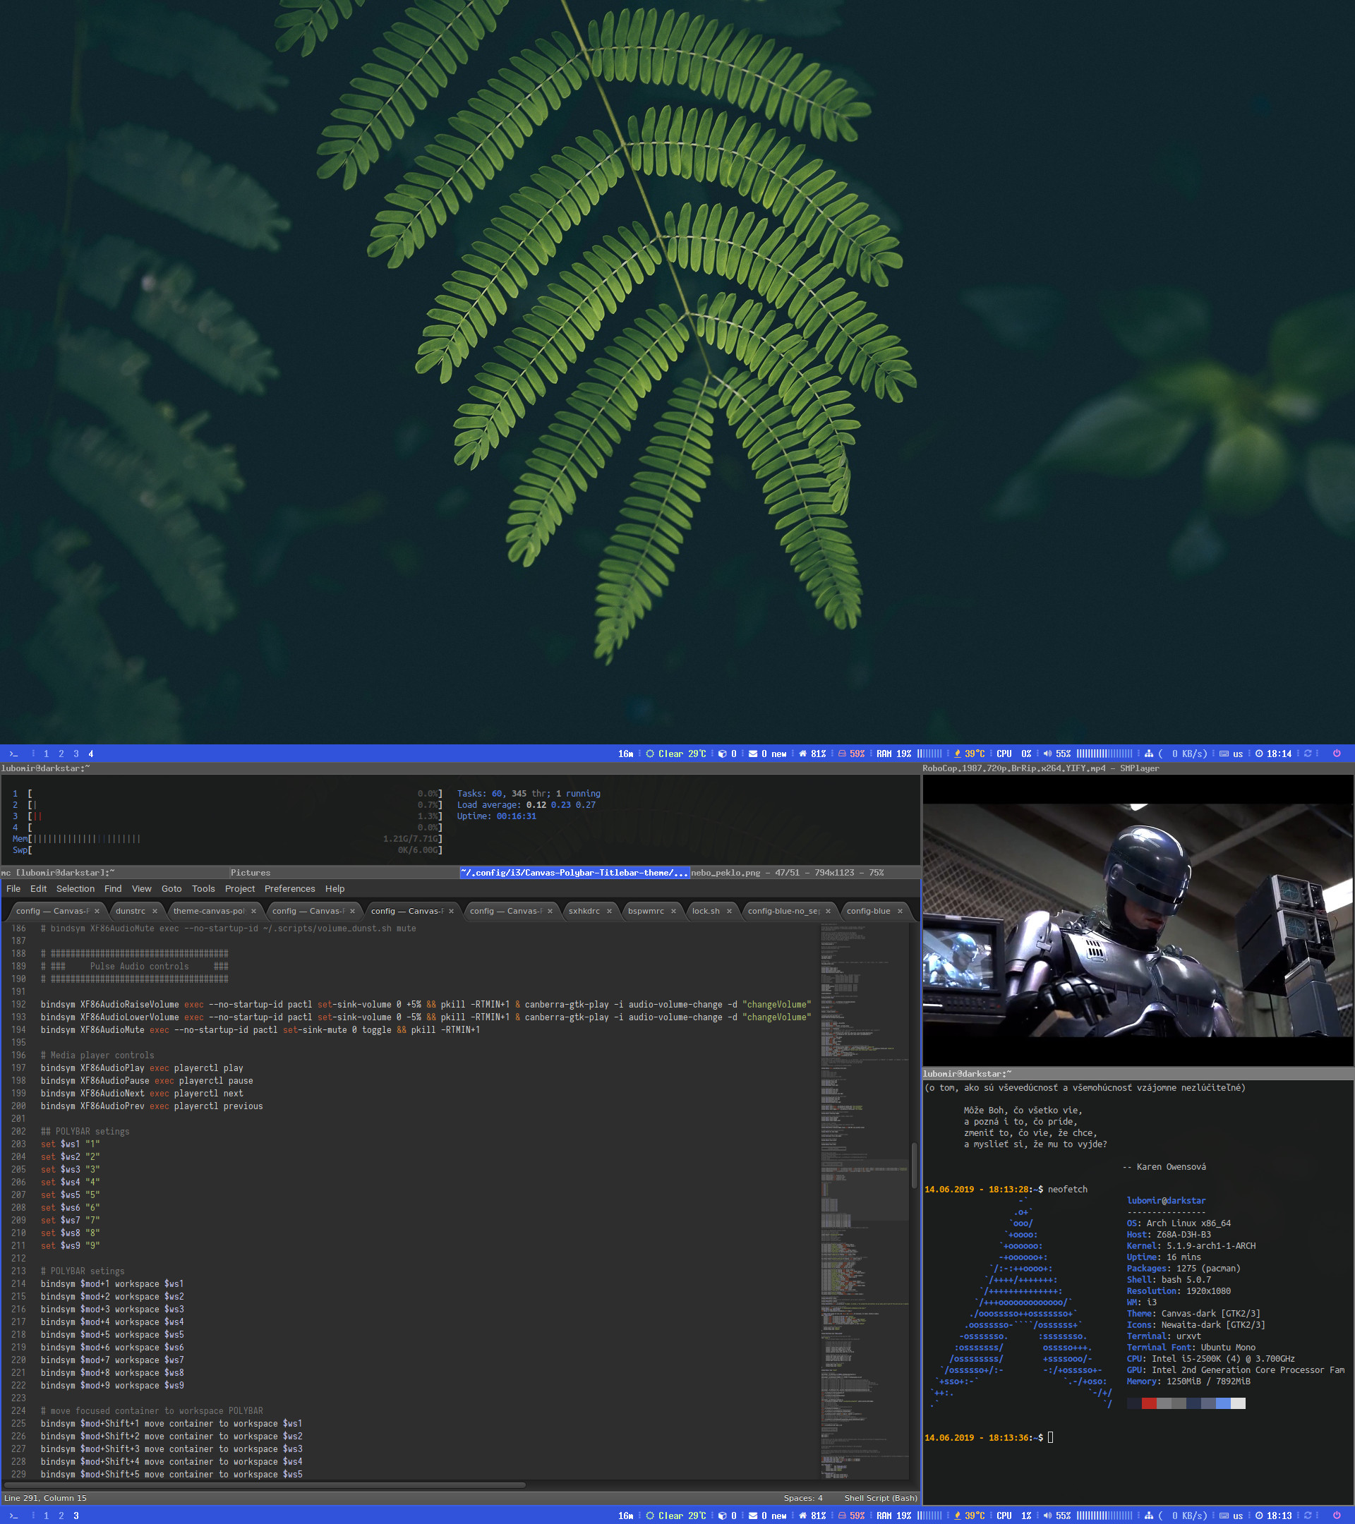This screenshot has height=1524, width=1355.
Task: Click network icon in 18:14 polybar
Action: pos(1148,754)
